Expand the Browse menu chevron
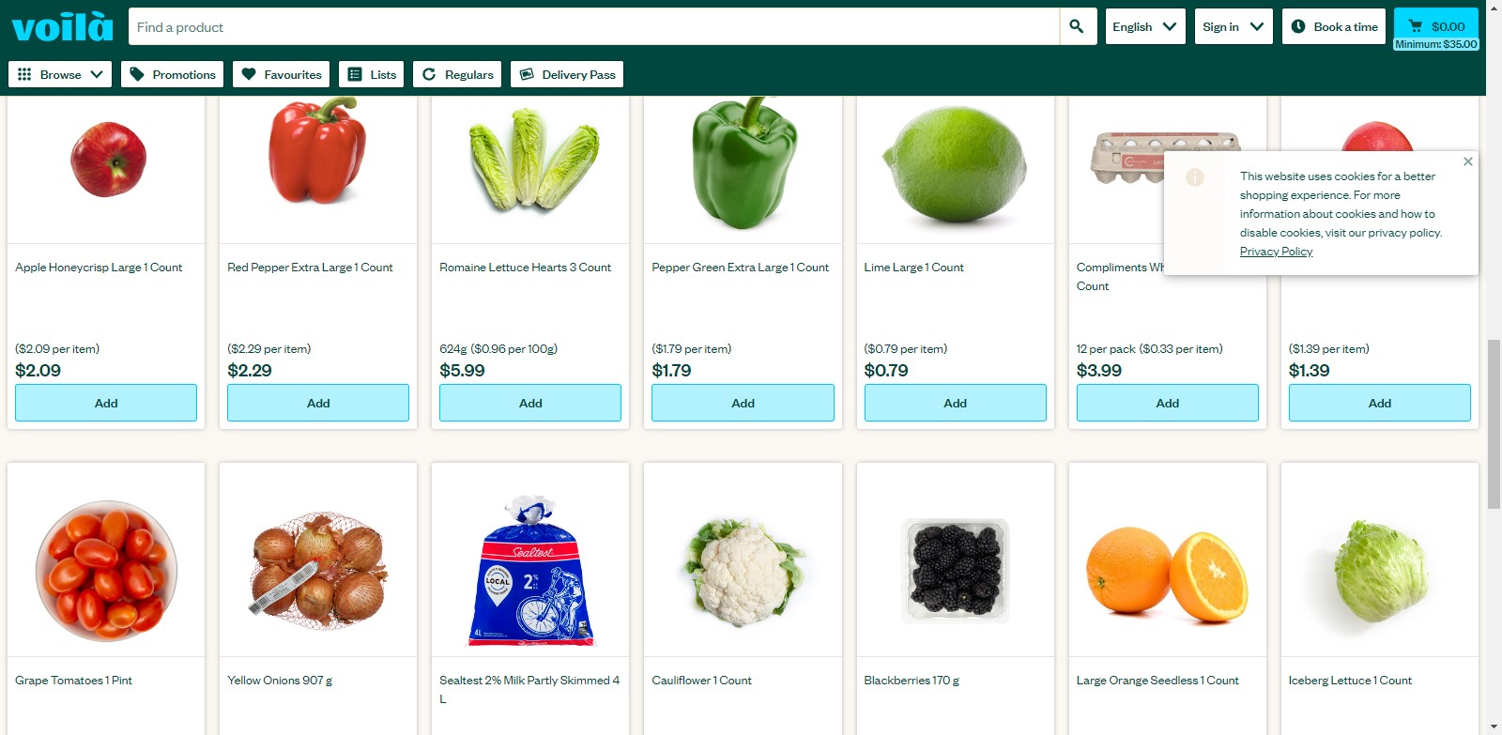Viewport: 1502px width, 735px height. click(x=97, y=74)
